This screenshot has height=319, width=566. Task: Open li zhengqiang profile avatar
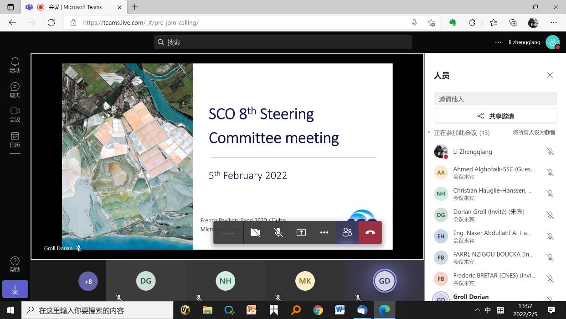553,42
